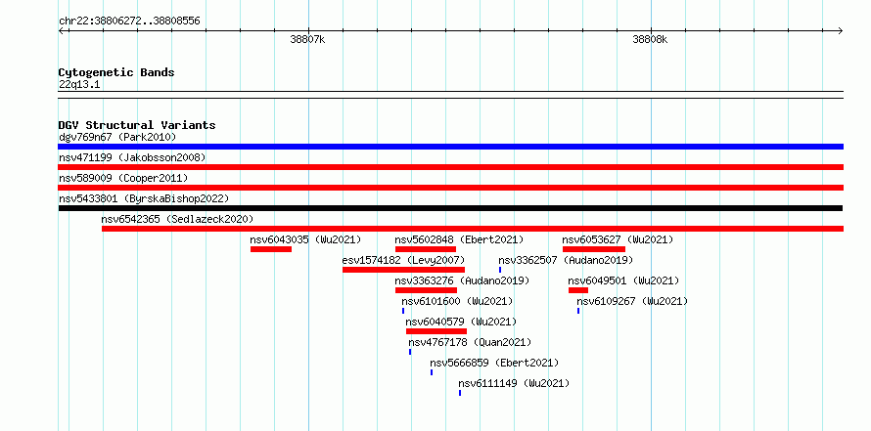Open the nsv471199 (Jakobsson2008) label

pos(132,157)
